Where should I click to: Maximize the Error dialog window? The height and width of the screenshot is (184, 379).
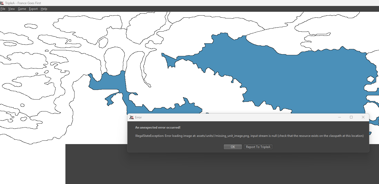[x=351, y=117]
